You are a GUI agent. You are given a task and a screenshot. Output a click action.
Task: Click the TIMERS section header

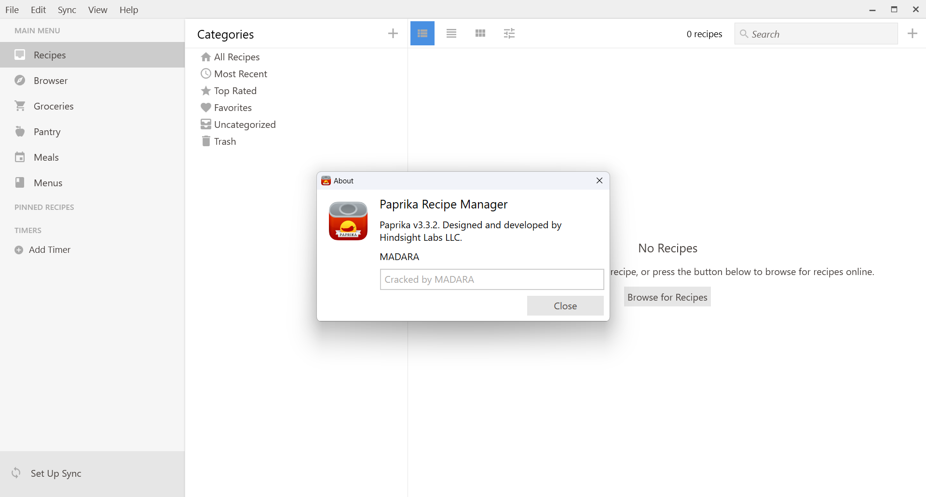28,230
